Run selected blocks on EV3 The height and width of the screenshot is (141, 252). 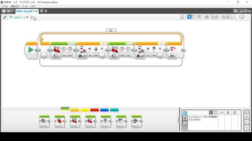(x=247, y=128)
